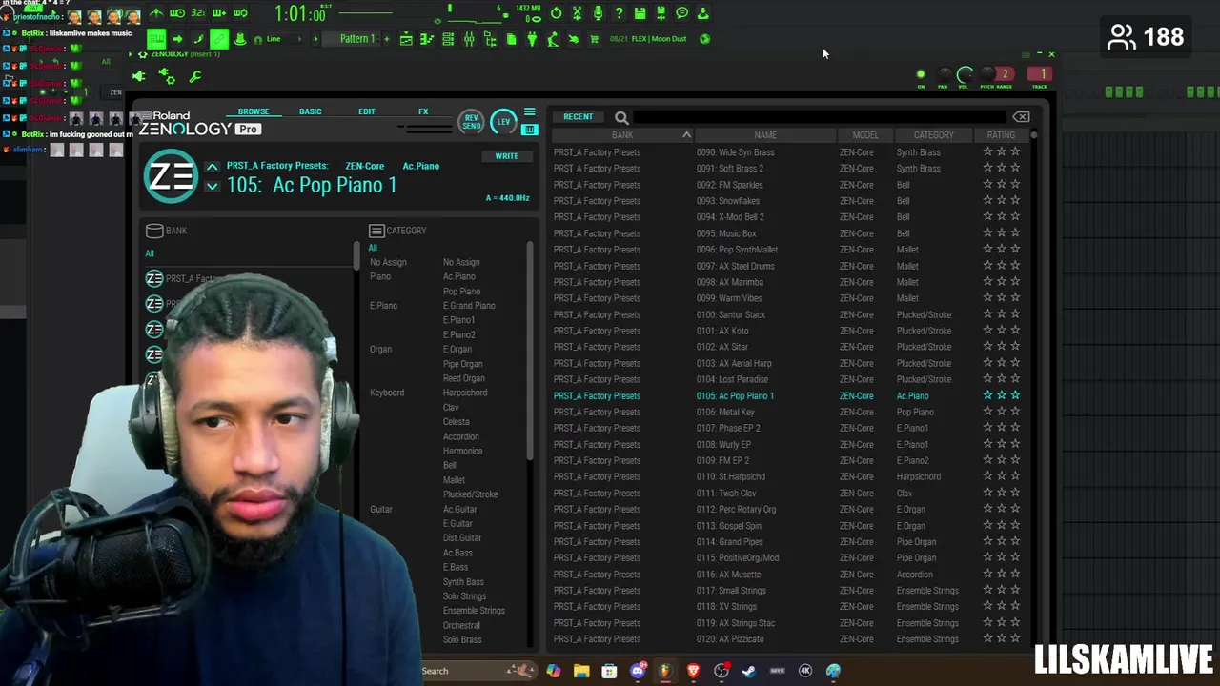Open the mixer view icon
This screenshot has height=686, width=1220.
(x=469, y=39)
